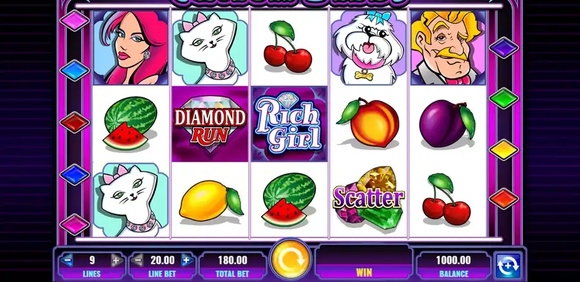Spin the reels with the gold button

[x=291, y=260]
